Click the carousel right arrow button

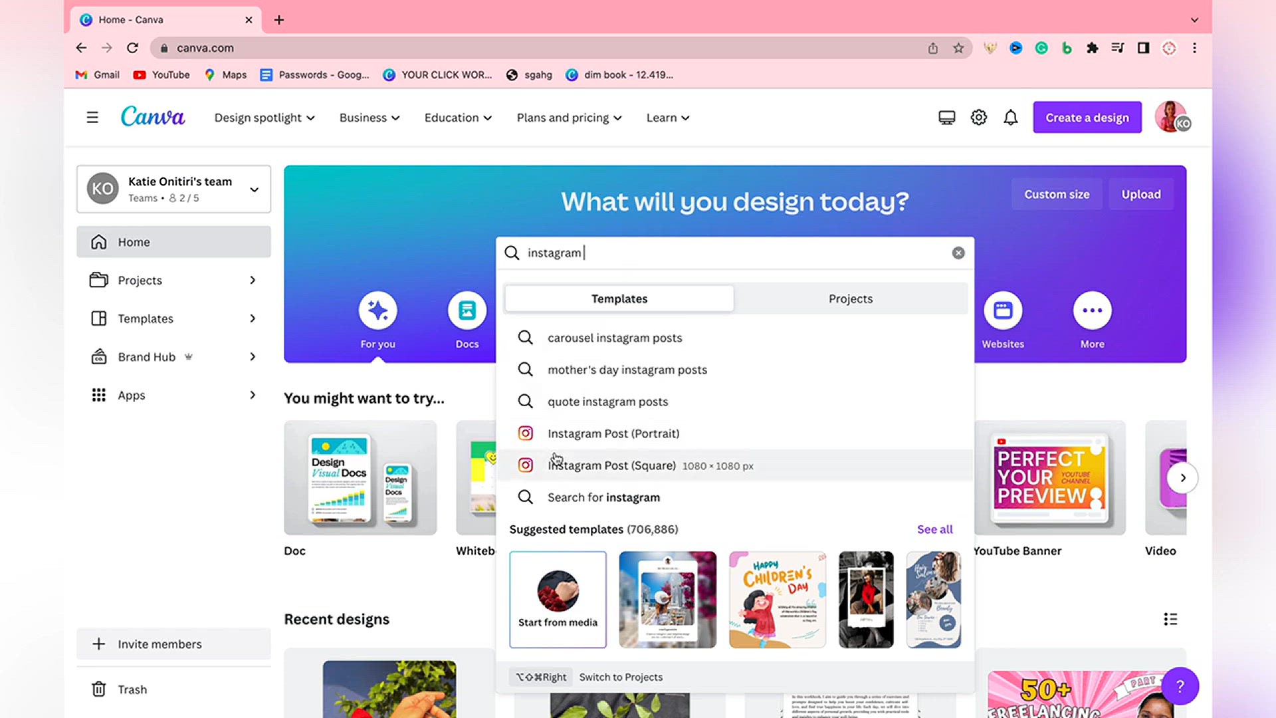1183,478
